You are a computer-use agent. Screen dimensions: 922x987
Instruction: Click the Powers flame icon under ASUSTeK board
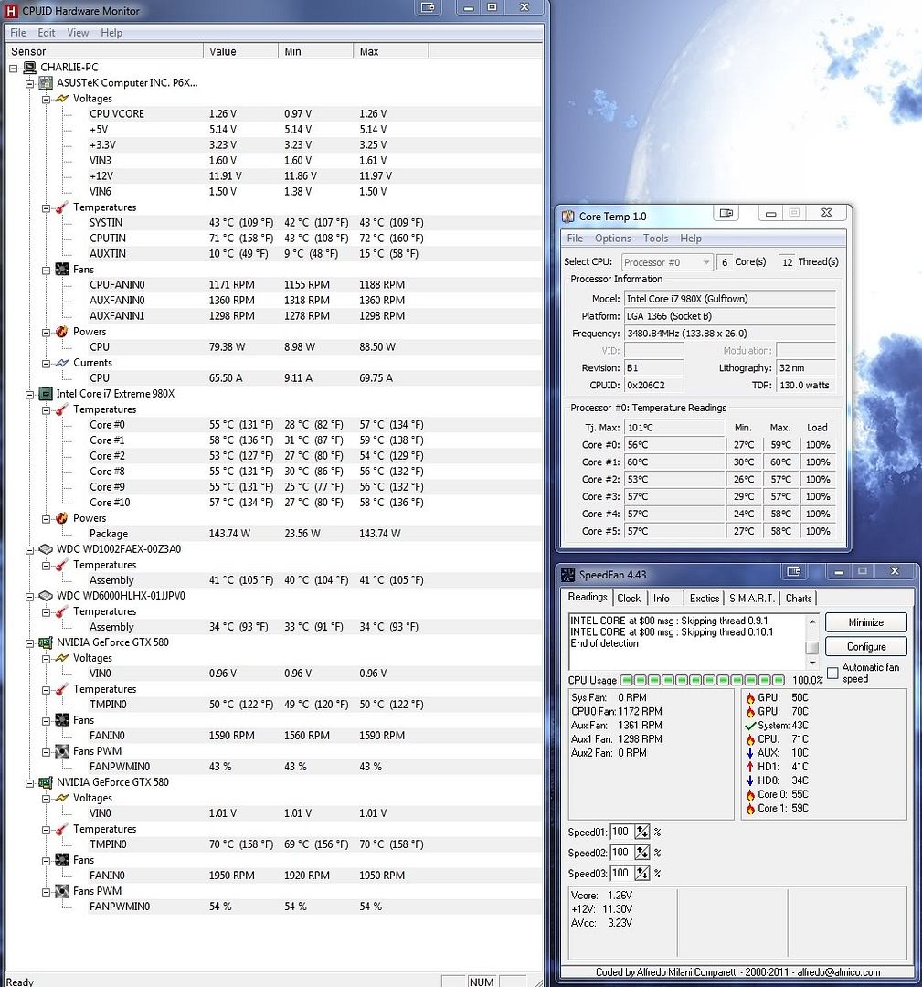click(61, 332)
